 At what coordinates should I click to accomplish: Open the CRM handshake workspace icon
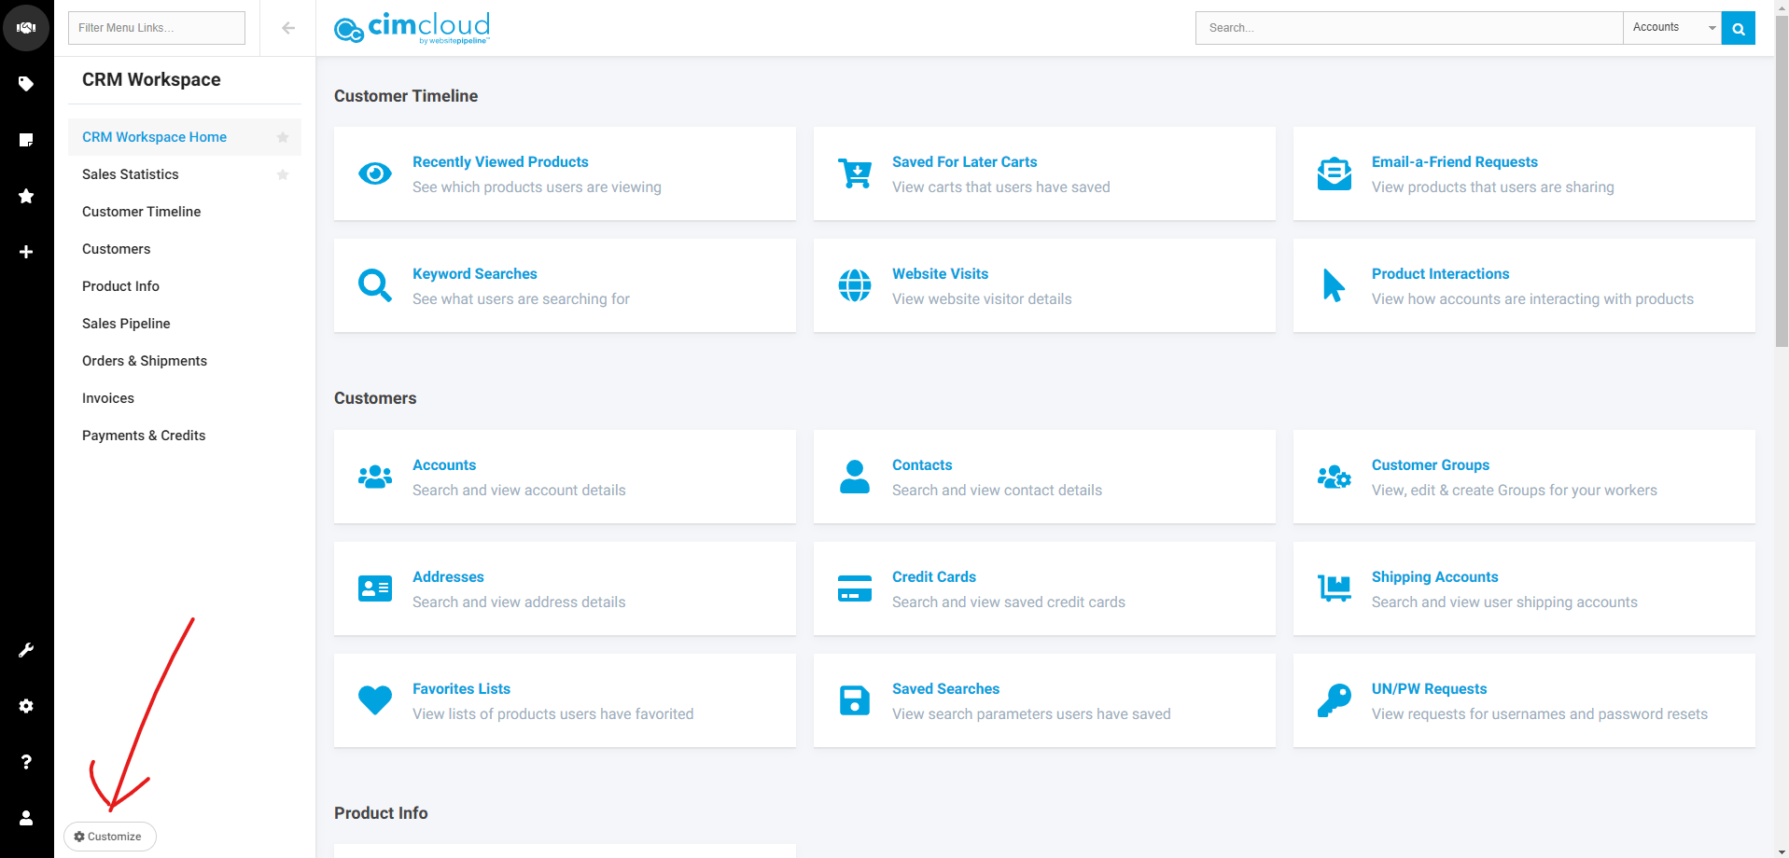coord(26,28)
